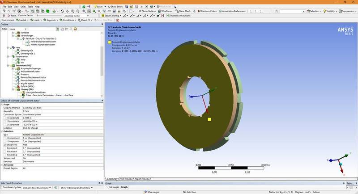358x194 pixels.
Task: Toggle the Rotation X parameter checkbox
Action: tap(5, 148)
